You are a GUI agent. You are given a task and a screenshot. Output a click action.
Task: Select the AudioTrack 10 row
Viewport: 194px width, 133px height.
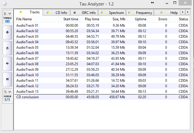102,75
